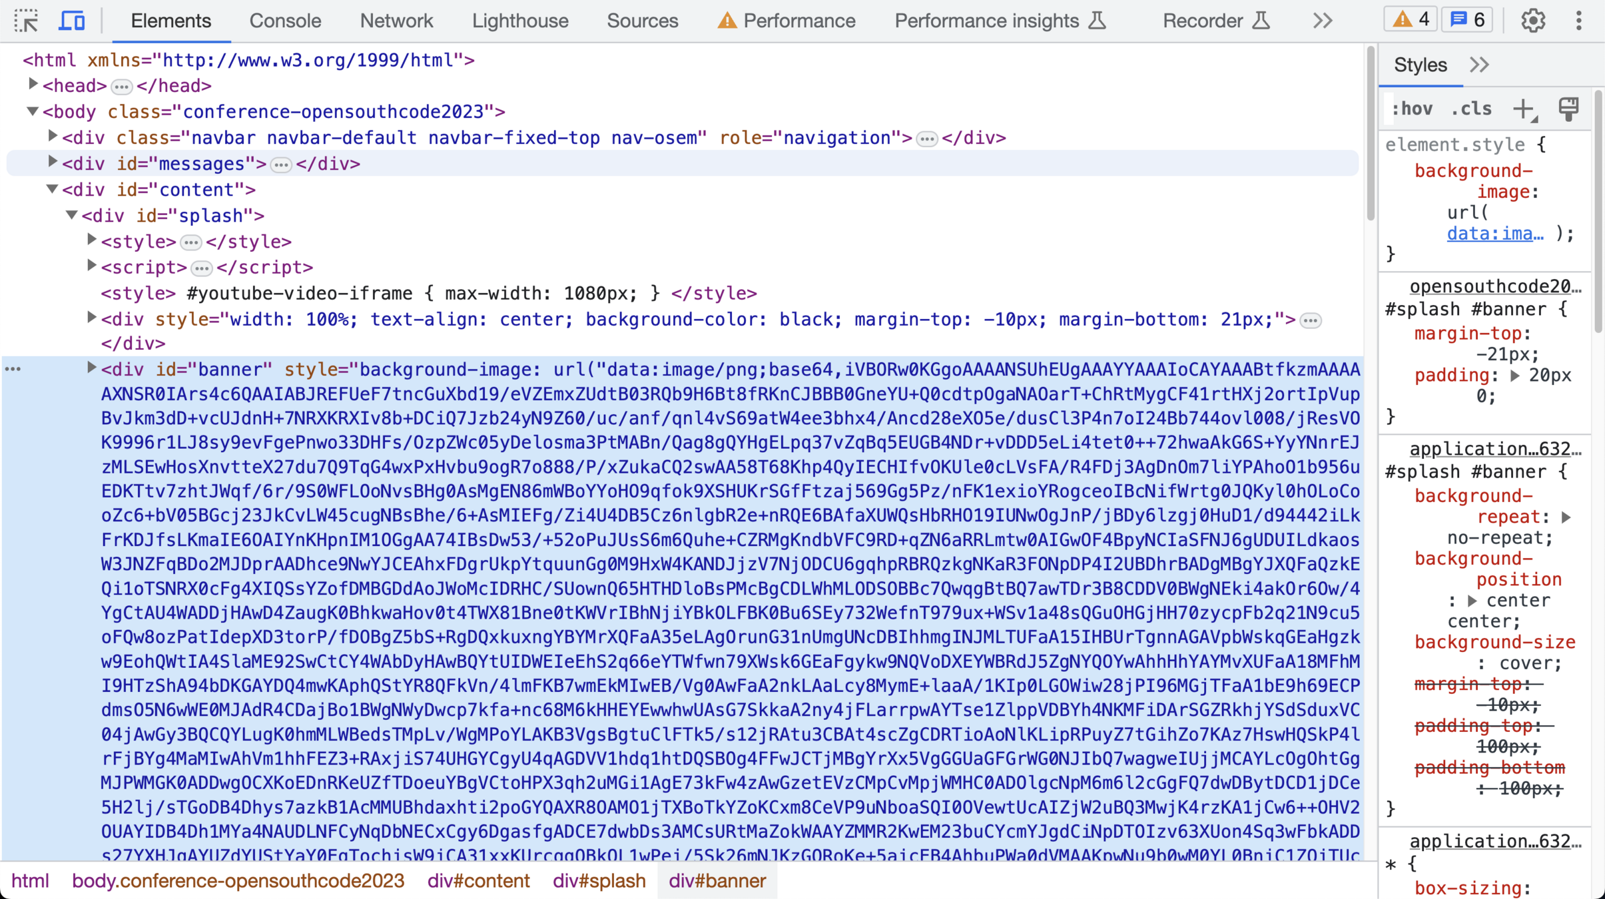Click the warnings count badge showing 4
The width and height of the screenshot is (1605, 899).
pyautogui.click(x=1411, y=20)
